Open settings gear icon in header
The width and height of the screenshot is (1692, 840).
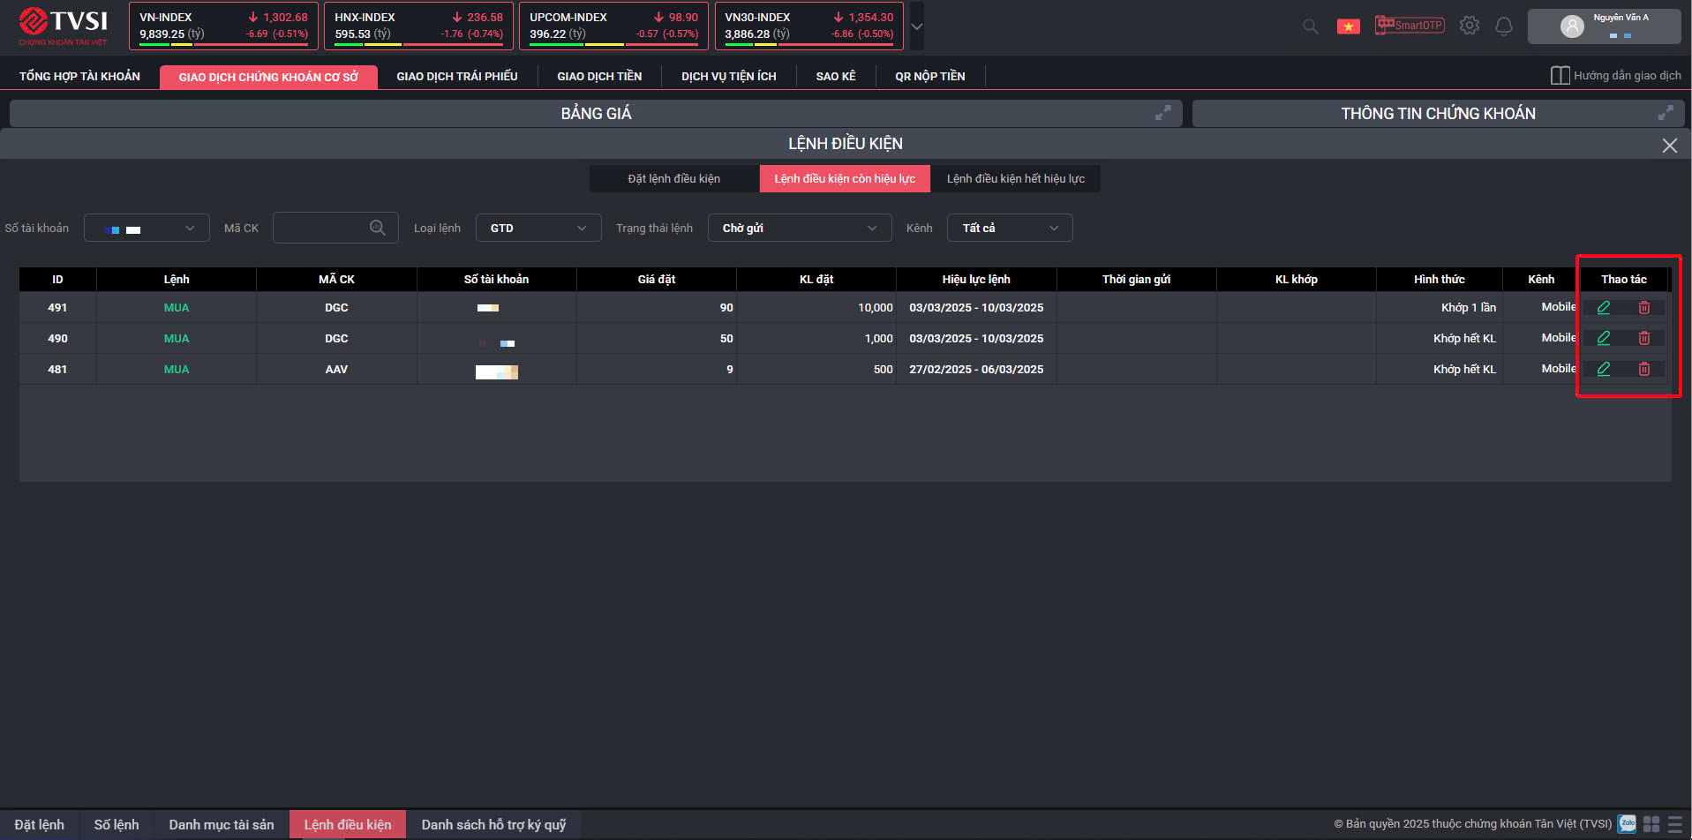tap(1469, 26)
